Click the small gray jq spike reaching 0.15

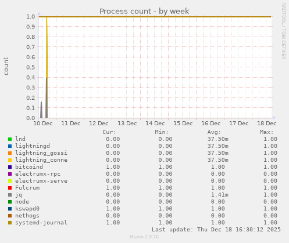41,110
